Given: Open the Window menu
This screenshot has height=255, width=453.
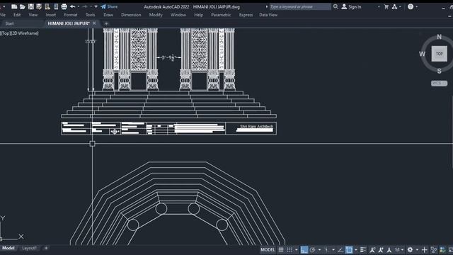Looking at the screenshot, I should 178,15.
